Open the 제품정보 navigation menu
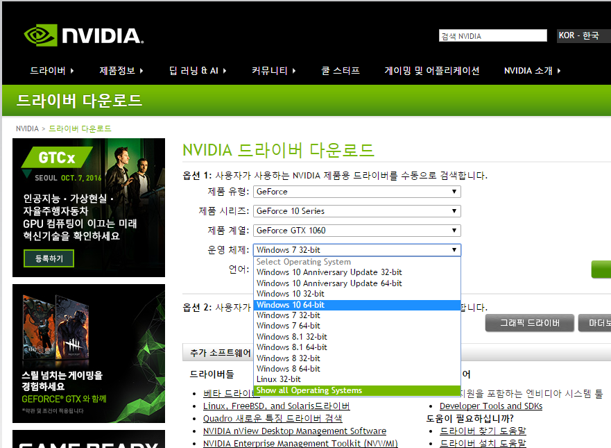 point(121,71)
